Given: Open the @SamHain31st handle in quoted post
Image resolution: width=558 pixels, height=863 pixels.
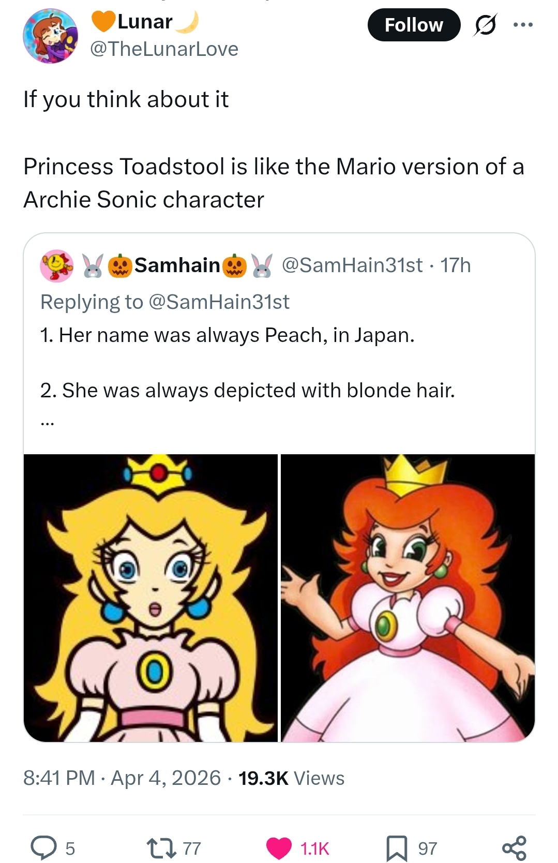Looking at the screenshot, I should (x=352, y=265).
